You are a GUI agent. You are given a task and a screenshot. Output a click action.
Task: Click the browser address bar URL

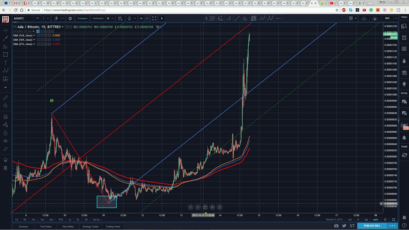pyautogui.click(x=74, y=10)
